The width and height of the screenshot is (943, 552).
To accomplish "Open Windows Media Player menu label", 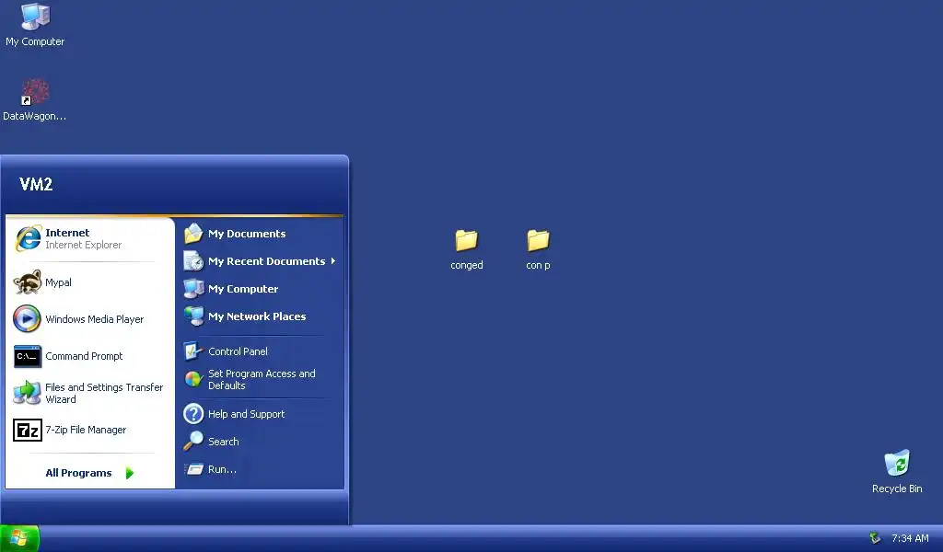I will 95,319.
